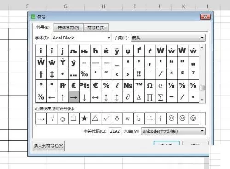Select the trademark ™ symbol
The height and width of the screenshot is (169, 230).
tap(139, 85)
